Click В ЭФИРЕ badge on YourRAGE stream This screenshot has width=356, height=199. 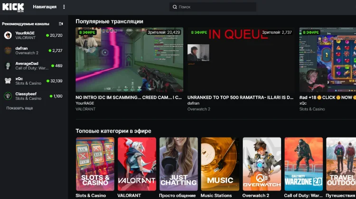87,32
